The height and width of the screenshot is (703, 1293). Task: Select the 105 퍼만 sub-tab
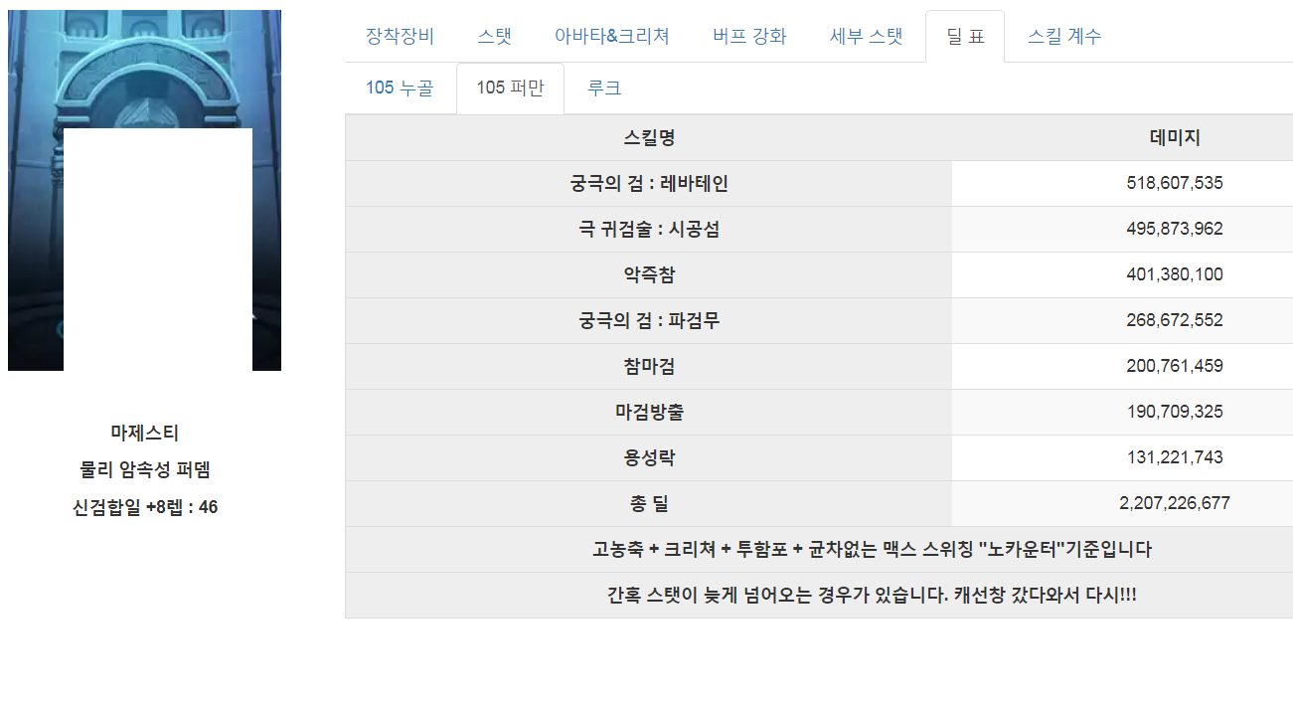point(510,88)
